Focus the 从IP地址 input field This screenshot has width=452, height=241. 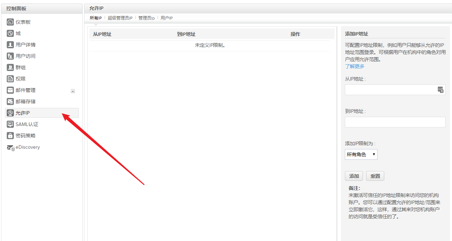395,90
